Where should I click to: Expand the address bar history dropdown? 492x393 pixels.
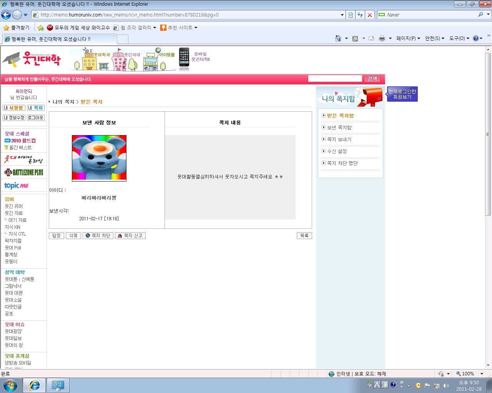(x=342, y=15)
